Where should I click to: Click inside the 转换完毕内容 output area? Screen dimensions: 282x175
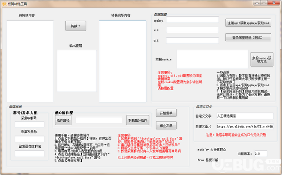click(123, 61)
